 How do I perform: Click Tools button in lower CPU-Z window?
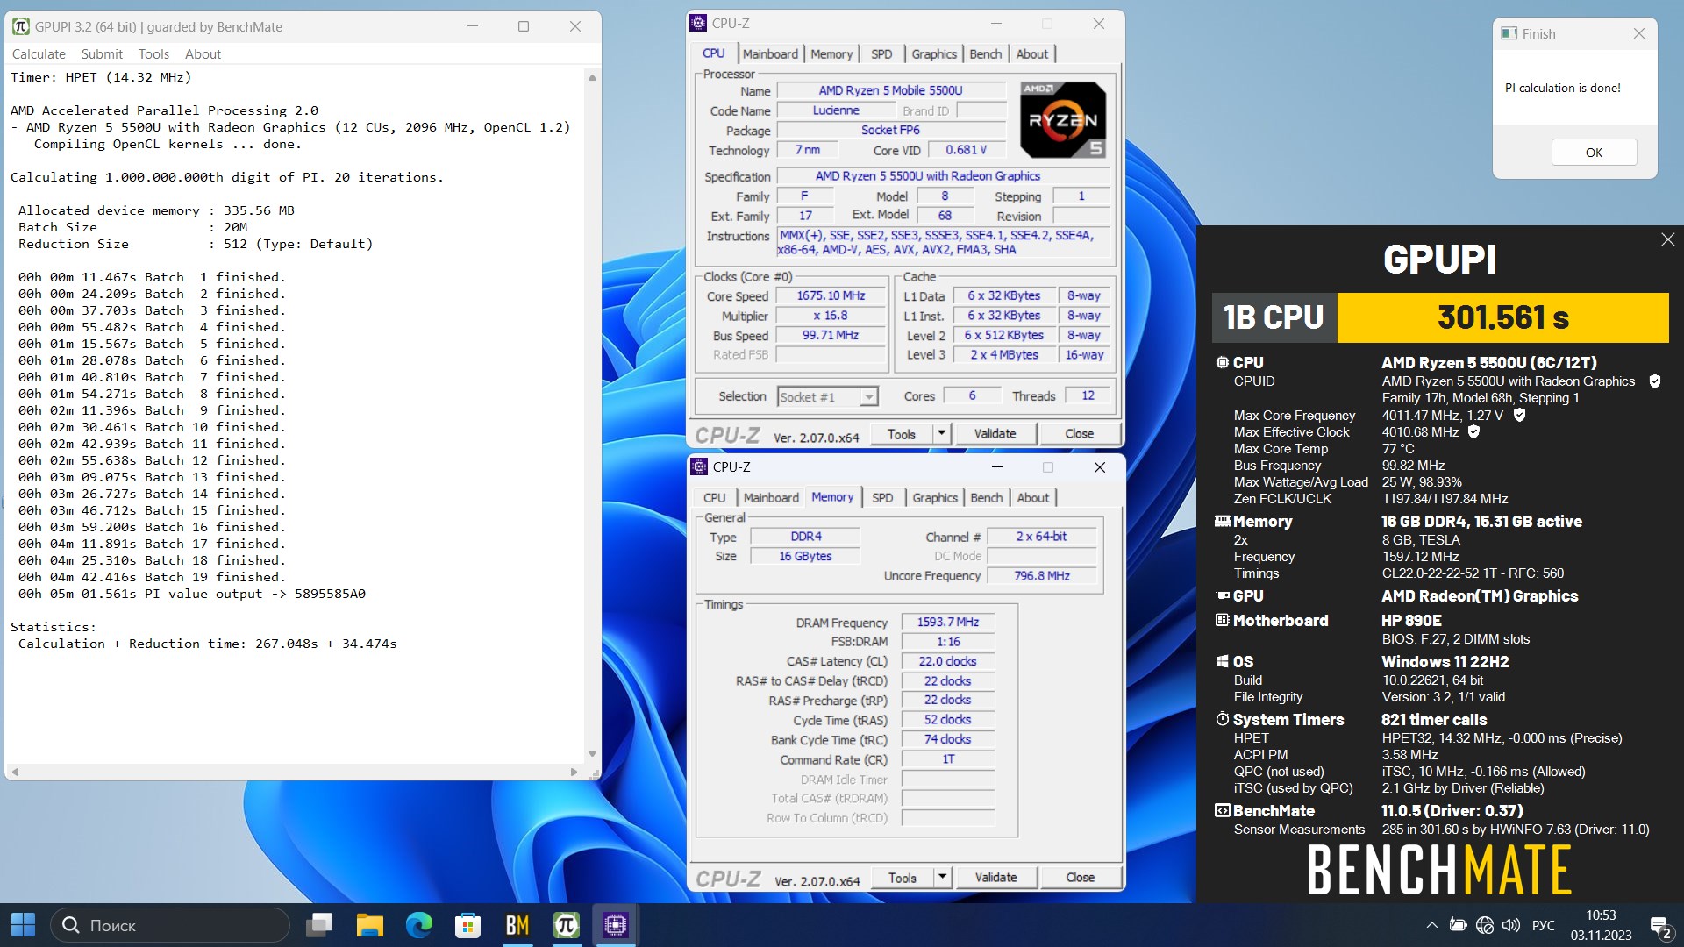(x=902, y=877)
